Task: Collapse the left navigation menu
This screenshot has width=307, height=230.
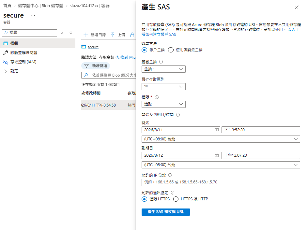Action: [x=71, y=33]
